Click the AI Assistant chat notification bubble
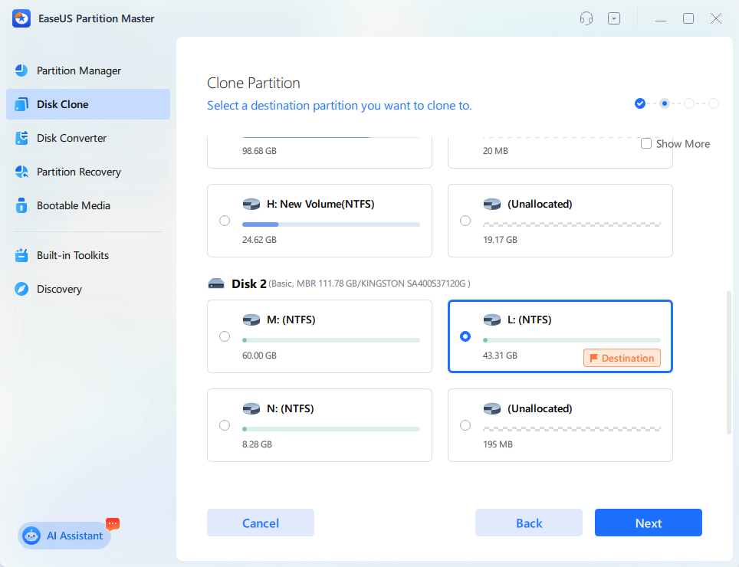The width and height of the screenshot is (739, 567). pyautogui.click(x=113, y=523)
